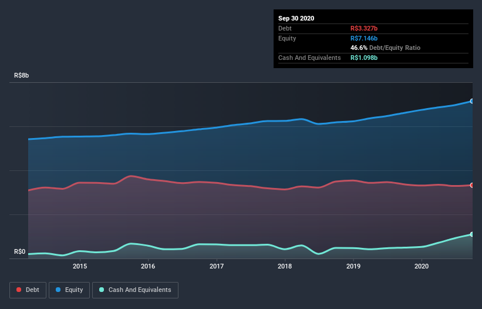Screen dimensions: 482x309
Task: Click the R$7.146b equity value
Action: click(x=364, y=38)
